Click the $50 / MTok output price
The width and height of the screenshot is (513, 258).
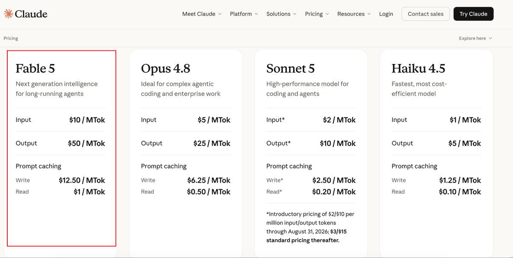86,143
